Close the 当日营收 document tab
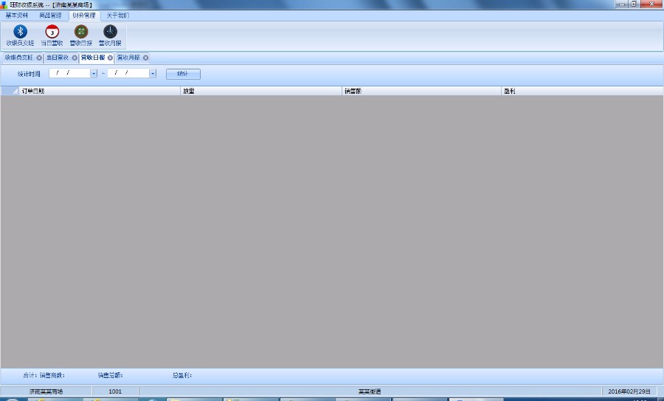Image resolution: width=664 pixels, height=401 pixels. [x=75, y=58]
